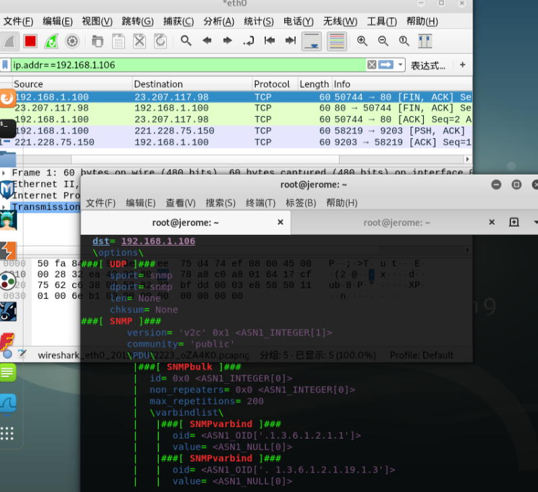Go back to previous packet arrow
The width and height of the screenshot is (538, 492).
[207, 40]
